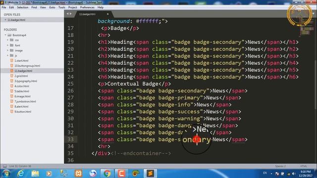The image size is (317, 178).
Task: Switch to Sublime Text taskbar icon
Action: pyautogui.click(x=150, y=174)
